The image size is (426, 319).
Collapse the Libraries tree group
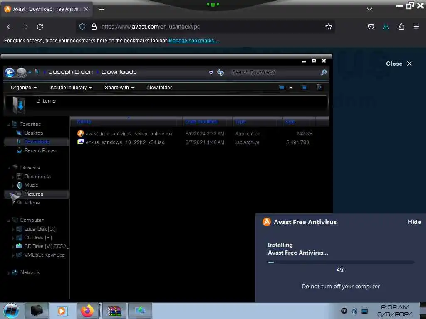[9, 168]
